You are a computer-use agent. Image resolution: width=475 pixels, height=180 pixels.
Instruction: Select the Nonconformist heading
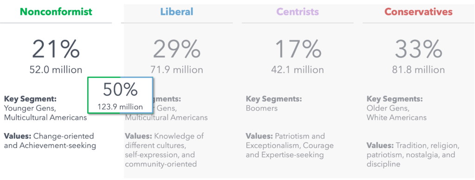[x=56, y=12]
